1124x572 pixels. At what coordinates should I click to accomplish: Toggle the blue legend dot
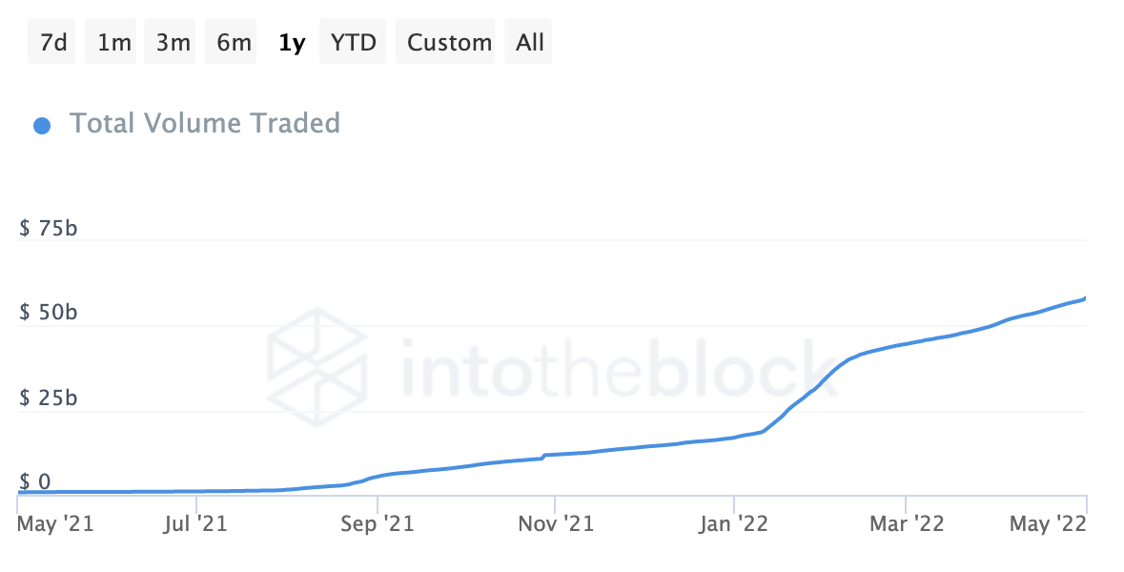click(x=42, y=125)
